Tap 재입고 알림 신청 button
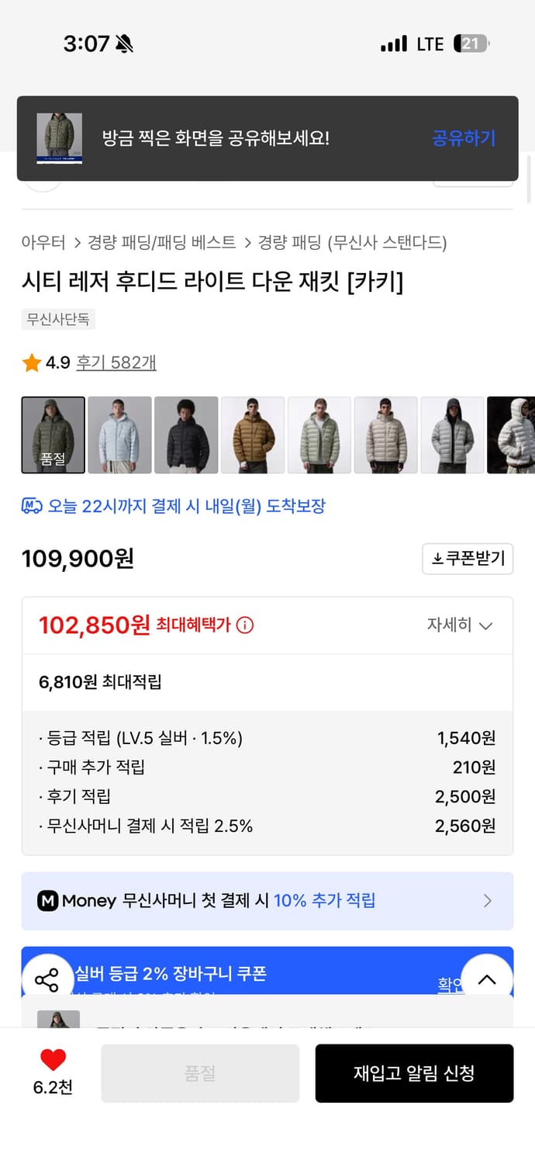This screenshot has height=1164, width=535. click(x=415, y=1072)
